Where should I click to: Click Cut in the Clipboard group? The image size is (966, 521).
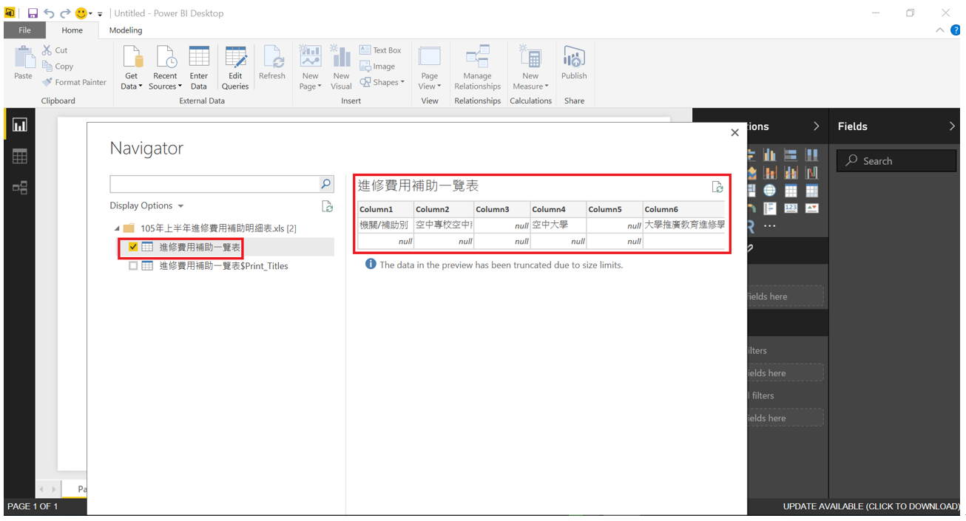click(x=55, y=50)
